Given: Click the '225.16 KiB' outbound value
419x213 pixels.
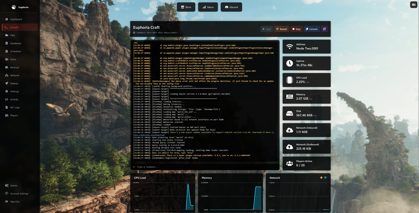Looking at the screenshot, I should (x=303, y=149).
